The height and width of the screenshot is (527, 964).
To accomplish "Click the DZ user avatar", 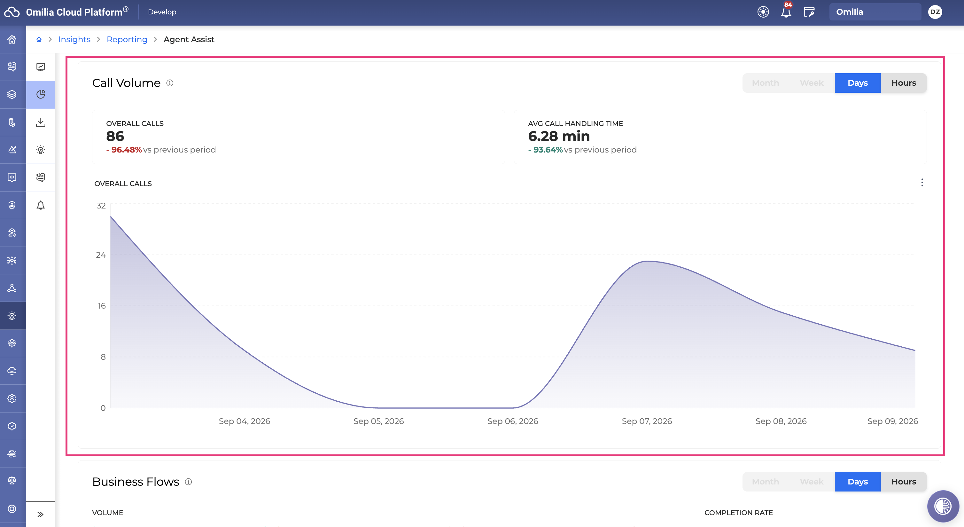I will 935,12.
